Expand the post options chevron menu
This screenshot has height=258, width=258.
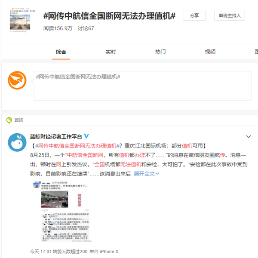[x=248, y=136]
